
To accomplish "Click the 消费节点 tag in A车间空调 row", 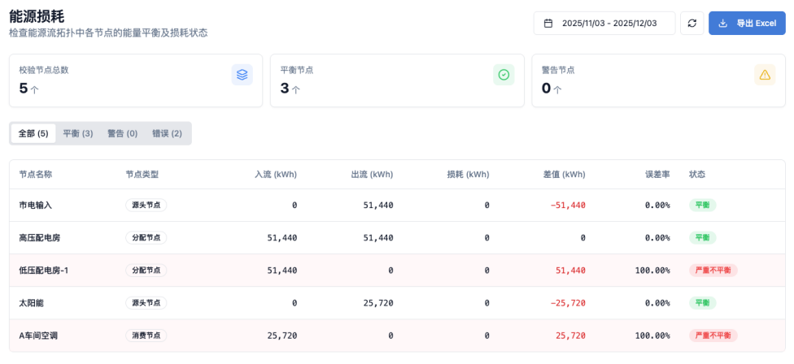I will pyautogui.click(x=146, y=336).
